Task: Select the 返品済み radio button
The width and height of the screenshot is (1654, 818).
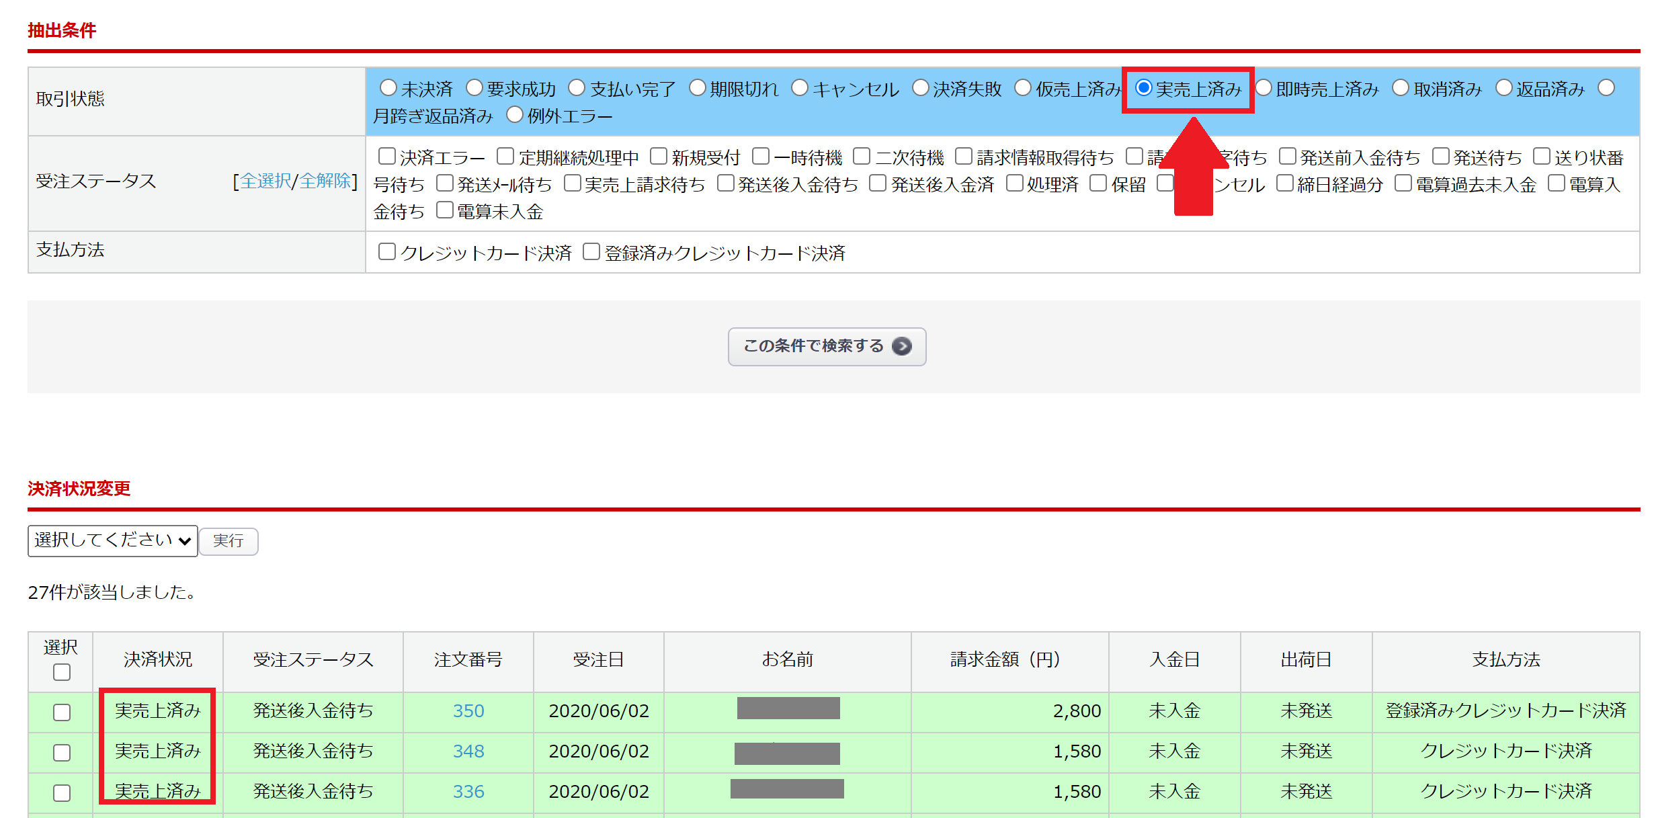Action: click(1503, 88)
